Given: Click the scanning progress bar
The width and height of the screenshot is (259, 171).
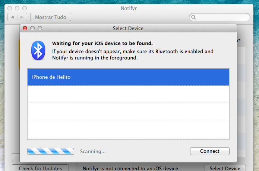Looking at the screenshot, I should [51, 151].
